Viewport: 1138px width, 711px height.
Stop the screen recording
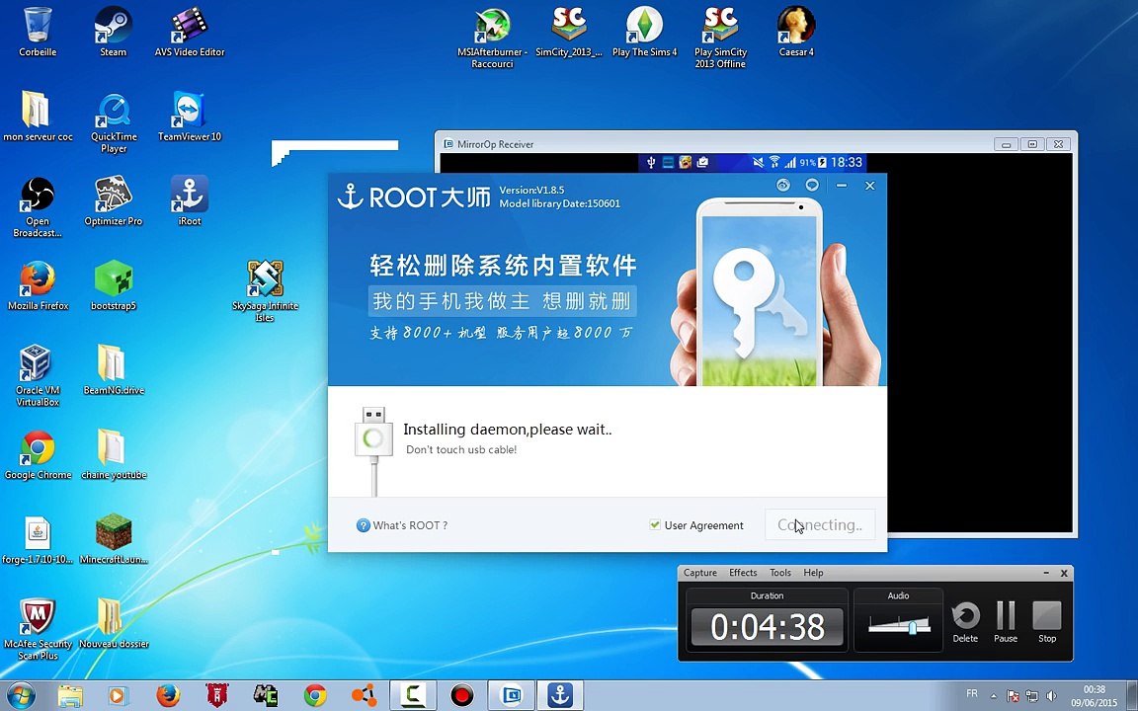point(1046,622)
